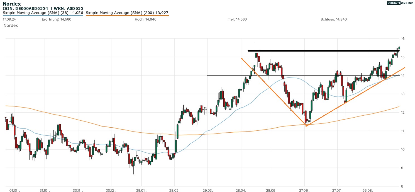
Task: Click the Tief 14,560 value
Action: point(237,20)
